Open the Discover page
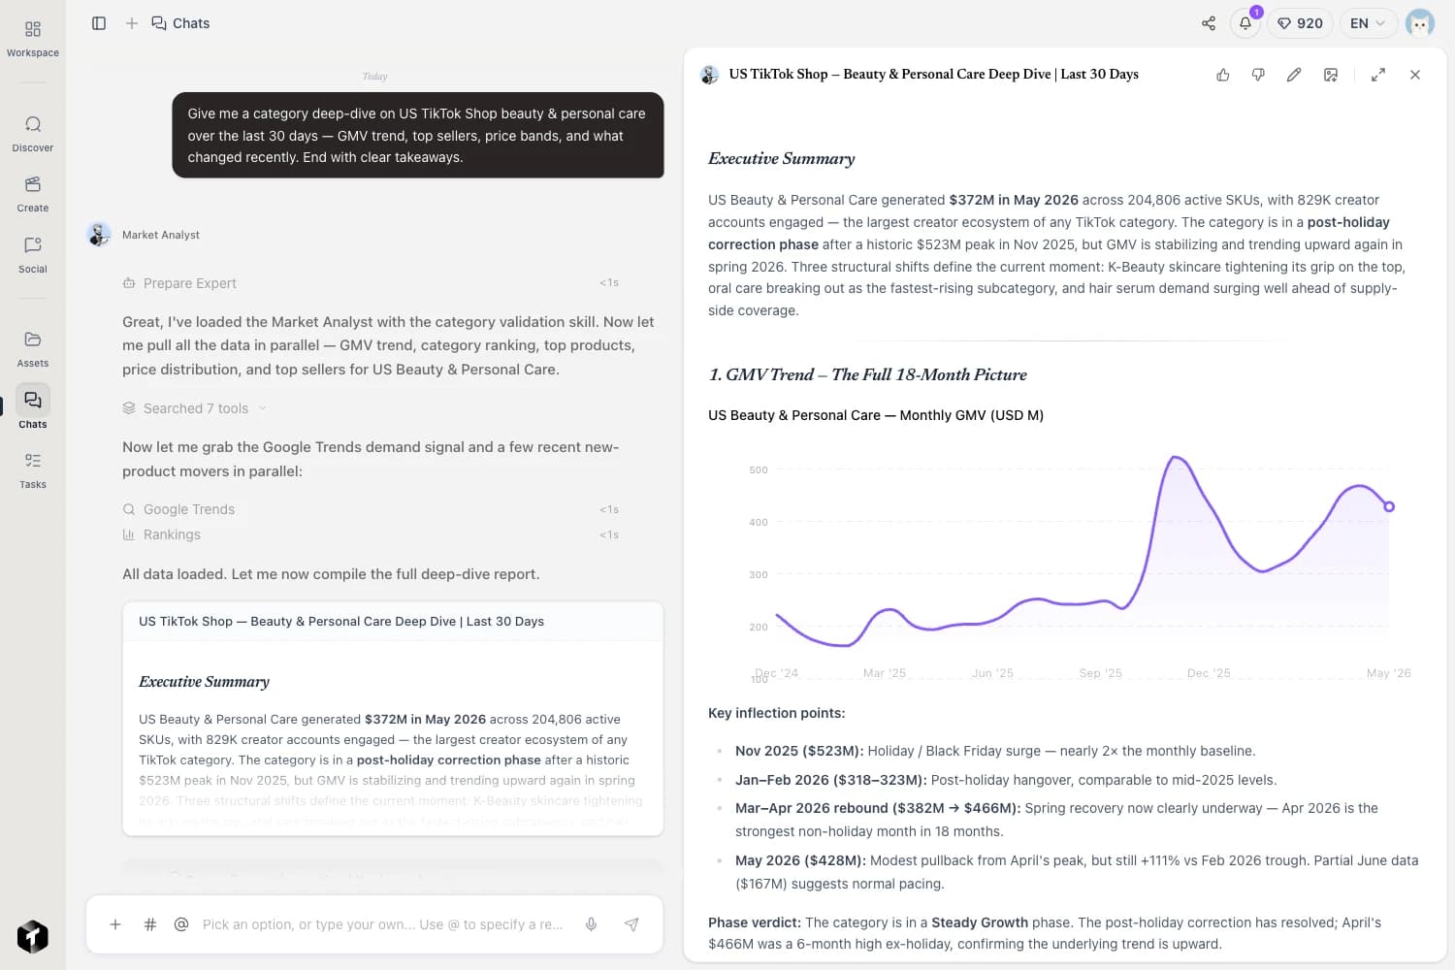This screenshot has width=1455, height=970. [32, 134]
